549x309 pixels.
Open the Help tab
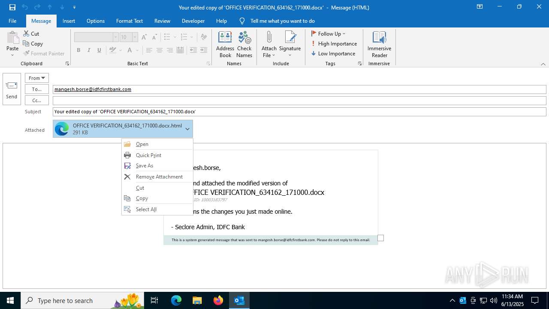(x=221, y=21)
